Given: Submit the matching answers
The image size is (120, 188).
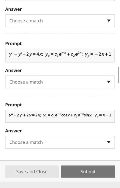Looking at the screenshot, I should (88, 172).
